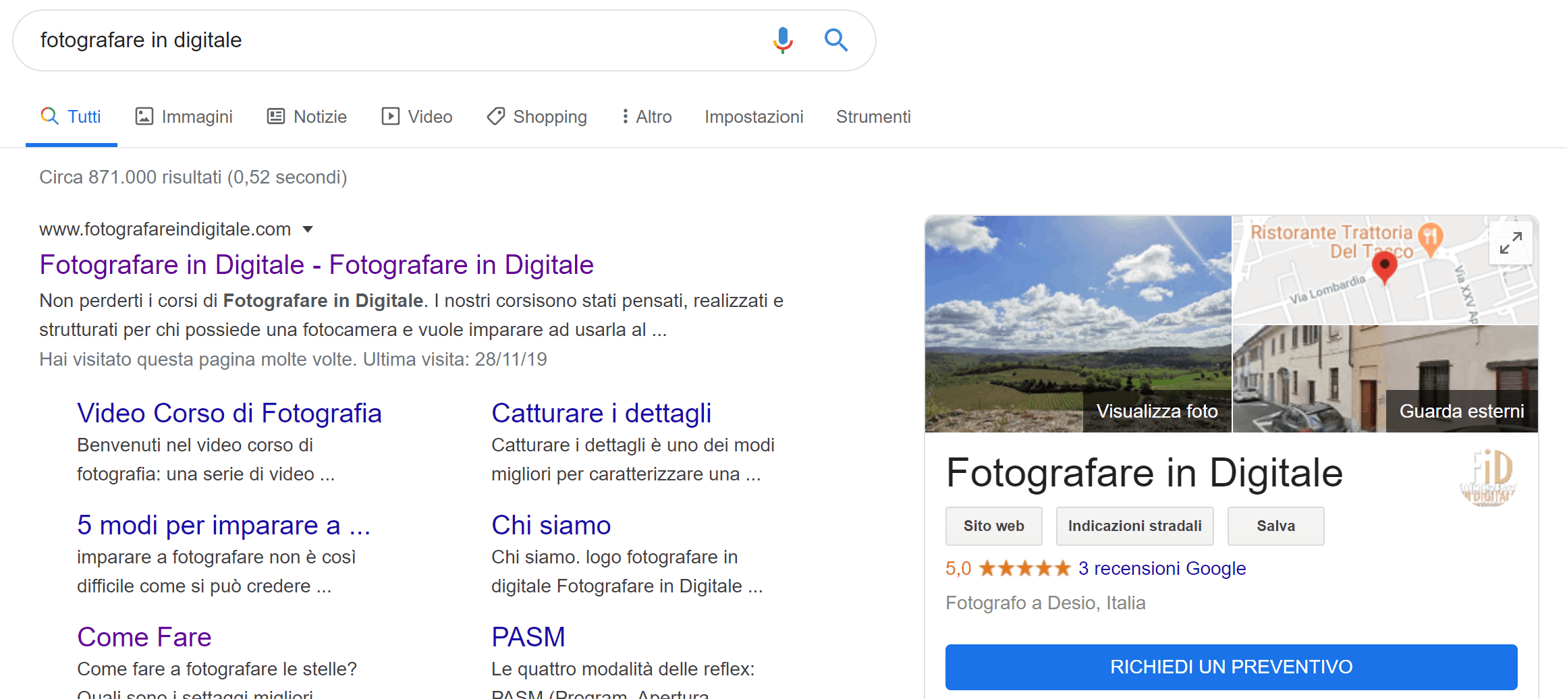Select the Tutti results tab
Screen dimensions: 1567x699
point(71,117)
